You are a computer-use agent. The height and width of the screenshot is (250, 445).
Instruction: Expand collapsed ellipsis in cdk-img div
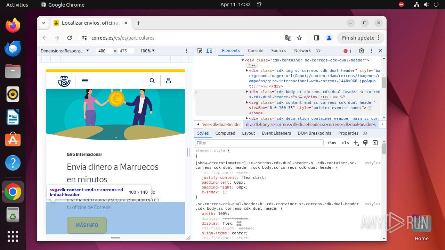click(266, 86)
